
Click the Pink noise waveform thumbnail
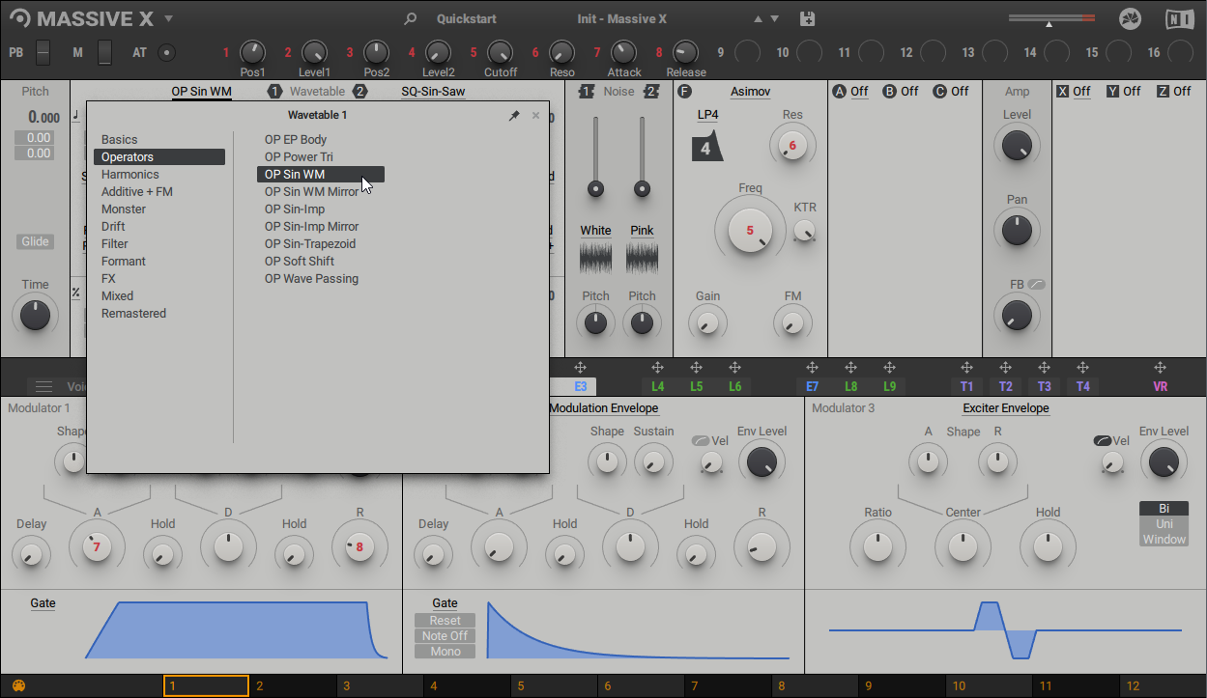tap(642, 258)
